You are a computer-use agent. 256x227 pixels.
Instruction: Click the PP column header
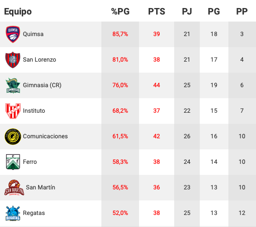point(242,12)
